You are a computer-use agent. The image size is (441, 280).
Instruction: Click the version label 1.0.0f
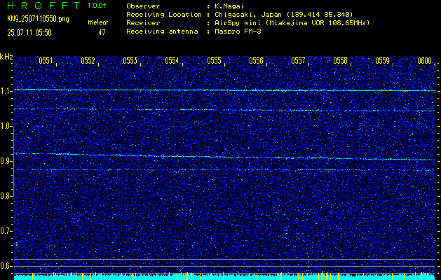[x=97, y=6]
